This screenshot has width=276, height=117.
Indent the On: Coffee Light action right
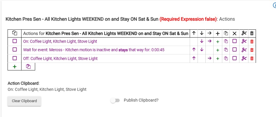tap(210, 42)
